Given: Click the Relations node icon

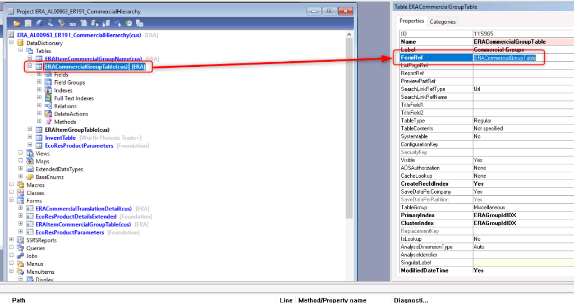Looking at the screenshot, I should 48,106.
